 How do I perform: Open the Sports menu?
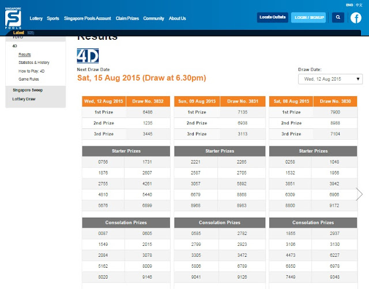(x=53, y=18)
